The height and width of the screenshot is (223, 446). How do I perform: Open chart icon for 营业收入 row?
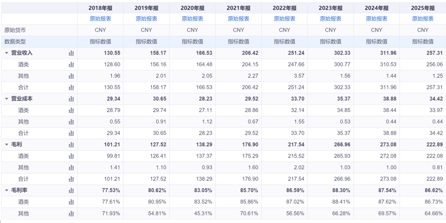[71, 53]
